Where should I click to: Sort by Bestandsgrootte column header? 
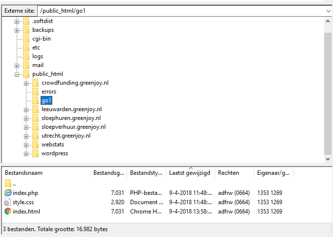(109, 173)
